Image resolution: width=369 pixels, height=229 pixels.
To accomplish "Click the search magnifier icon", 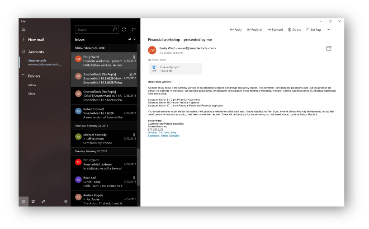I will point(114,29).
